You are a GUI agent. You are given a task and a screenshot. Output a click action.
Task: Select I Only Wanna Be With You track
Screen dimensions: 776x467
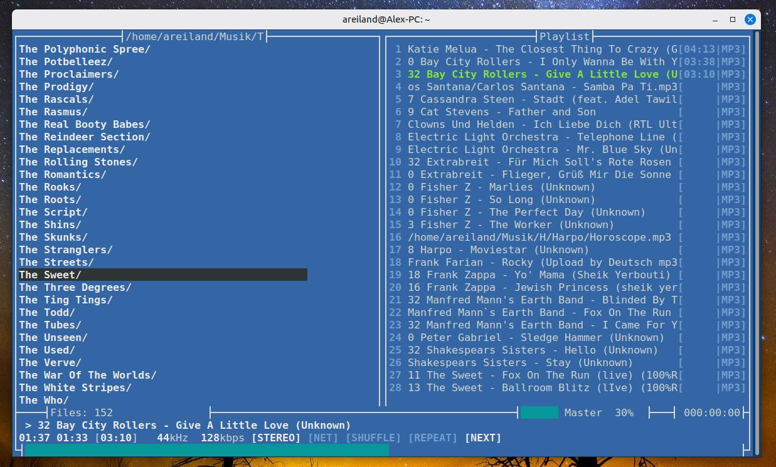pyautogui.click(x=568, y=61)
